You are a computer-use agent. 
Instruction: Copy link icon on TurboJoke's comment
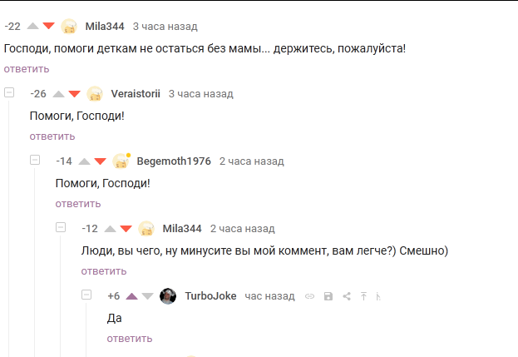pos(309,296)
